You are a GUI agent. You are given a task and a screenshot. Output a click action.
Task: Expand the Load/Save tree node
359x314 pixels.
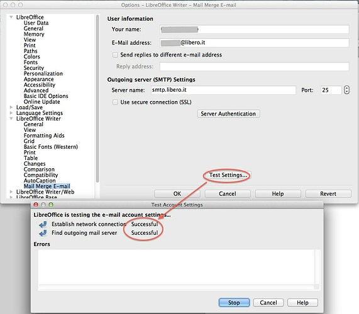point(11,107)
